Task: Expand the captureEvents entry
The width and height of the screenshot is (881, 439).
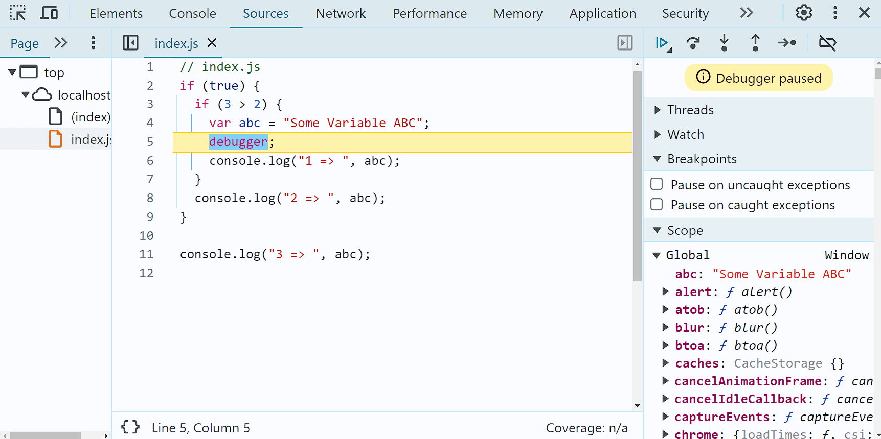Action: (x=665, y=417)
